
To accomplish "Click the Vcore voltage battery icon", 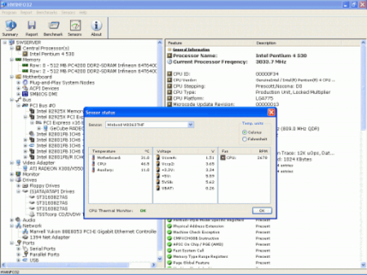I will 158,157.
